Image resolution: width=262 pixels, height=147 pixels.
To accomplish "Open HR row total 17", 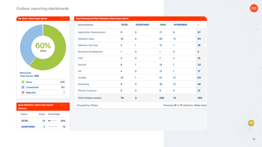I will pyautogui.click(x=199, y=71).
